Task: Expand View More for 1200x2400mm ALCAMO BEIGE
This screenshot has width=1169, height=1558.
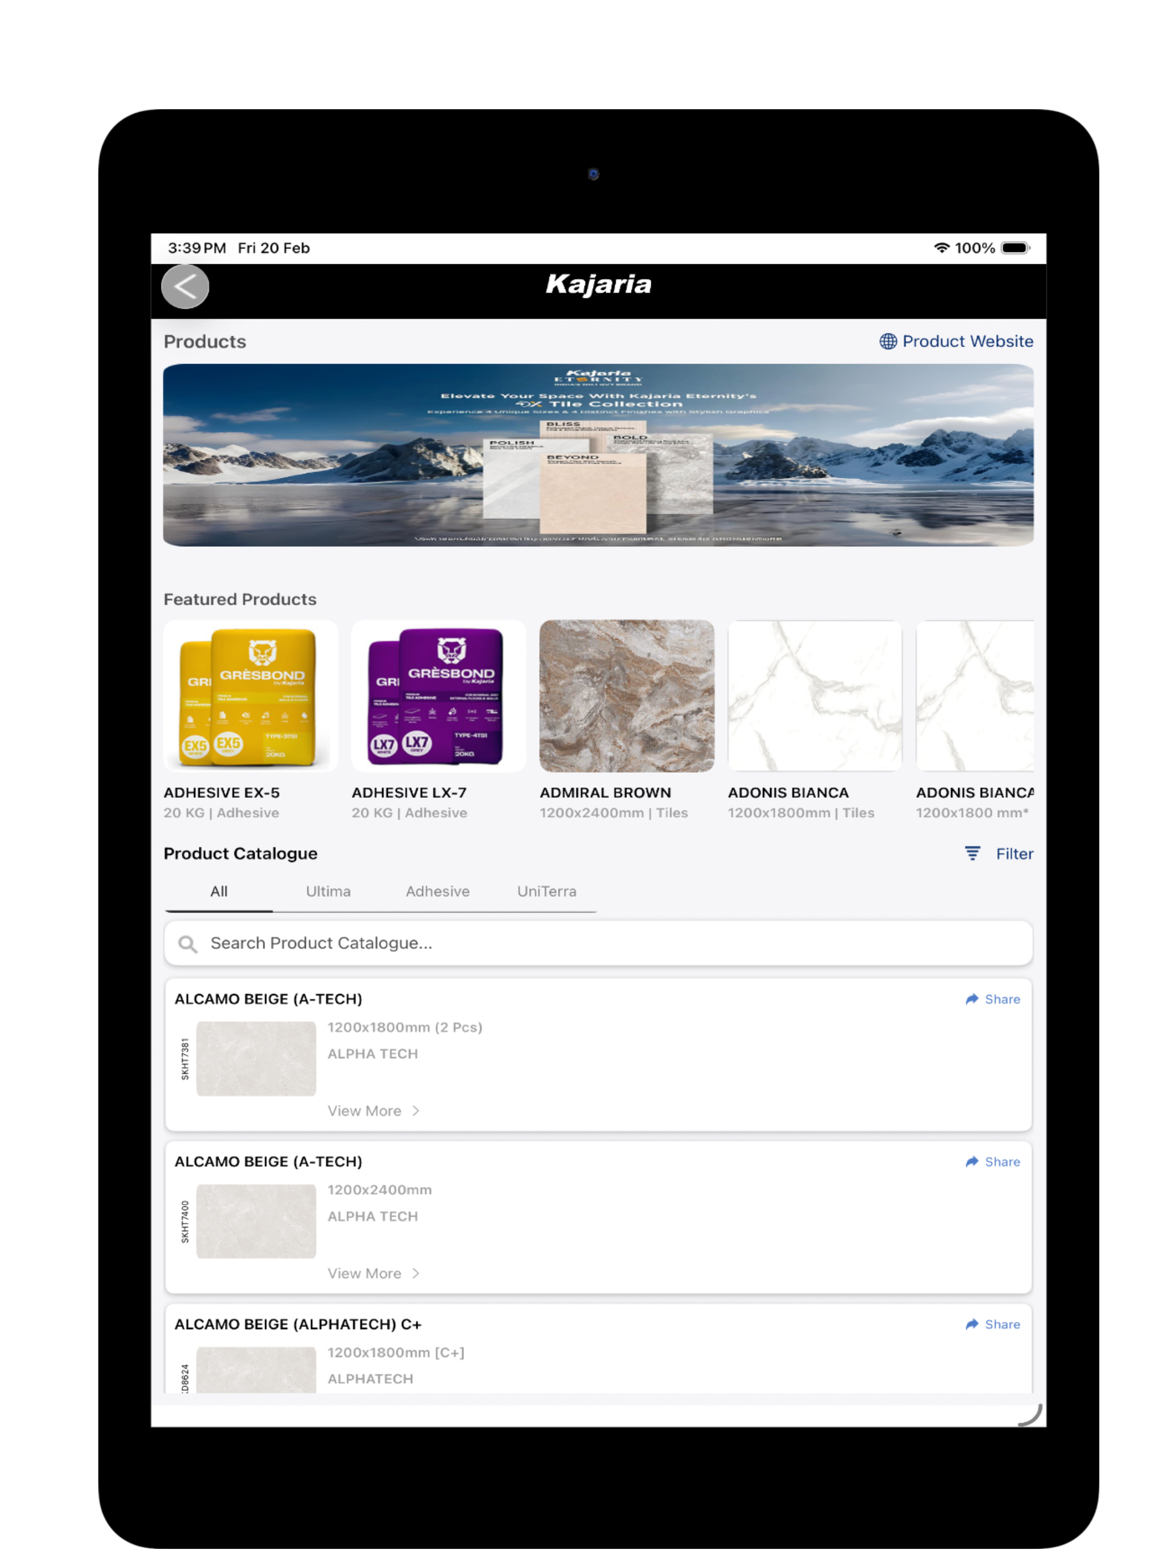Action: click(373, 1273)
